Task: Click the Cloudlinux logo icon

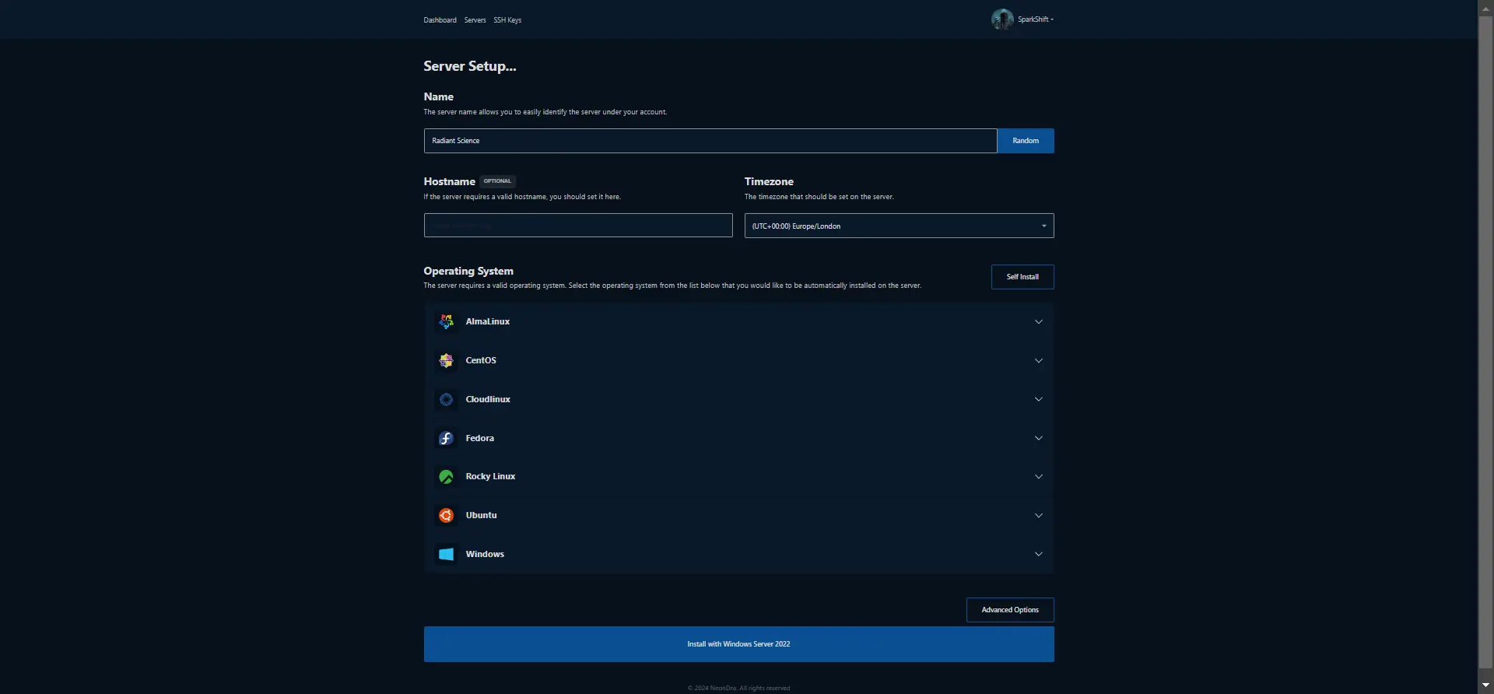Action: (446, 400)
